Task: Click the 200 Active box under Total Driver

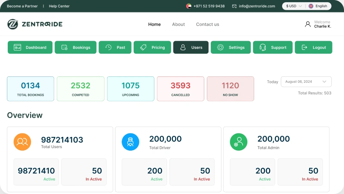Action: [144, 172]
